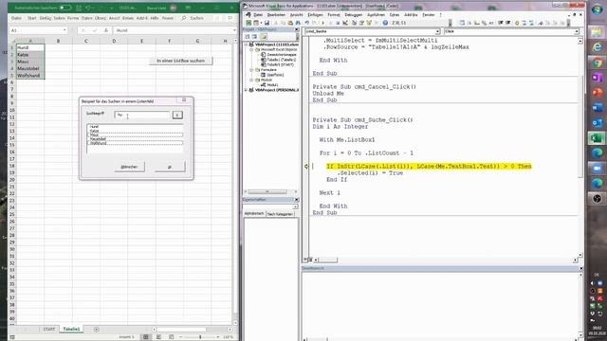Open the Datei tab in Excel ribbon

[16, 18]
